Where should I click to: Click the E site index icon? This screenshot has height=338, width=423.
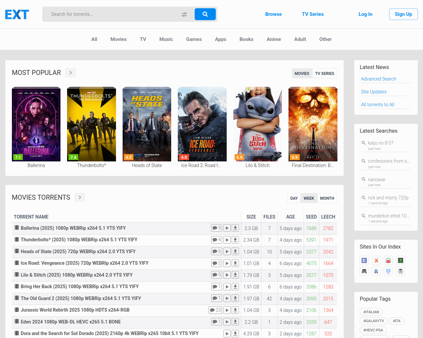364,260
